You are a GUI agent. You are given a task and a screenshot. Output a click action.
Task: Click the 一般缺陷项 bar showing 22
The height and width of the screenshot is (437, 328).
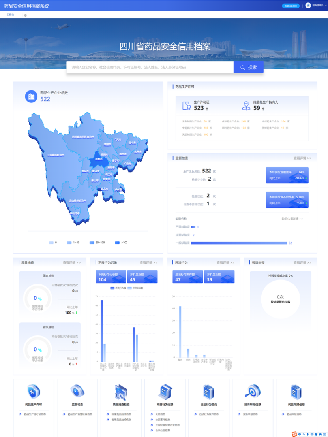(239, 243)
